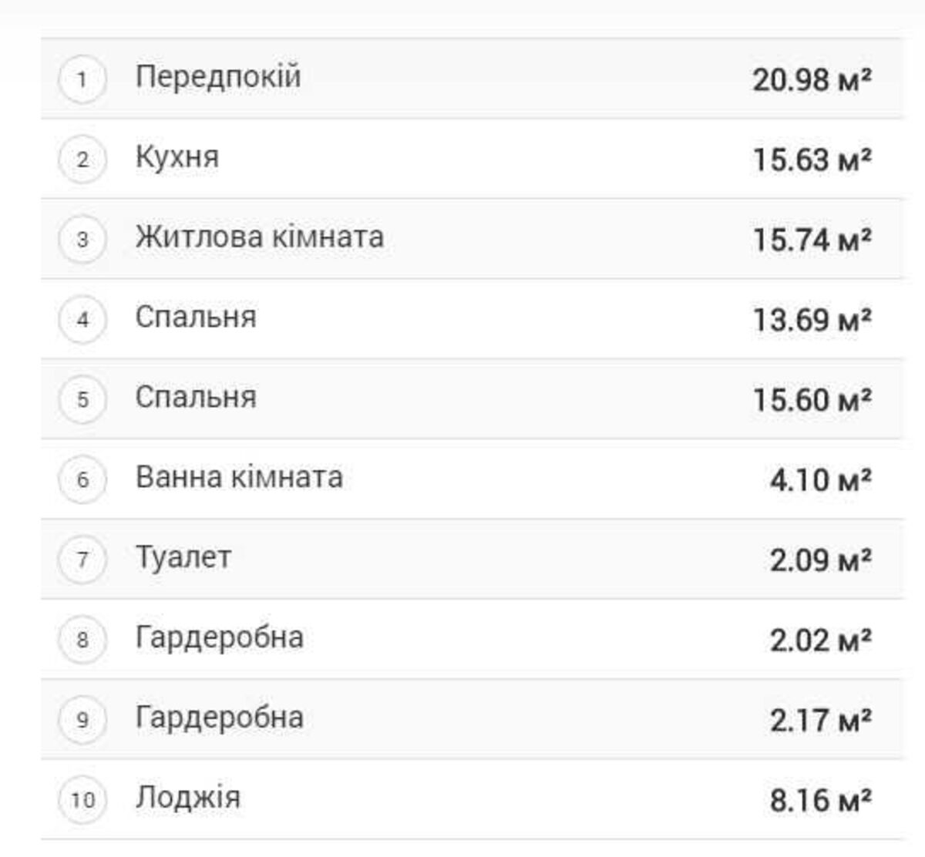This screenshot has height=857, width=925.
Task: Click the number 1 circle badge
Action: 82,79
